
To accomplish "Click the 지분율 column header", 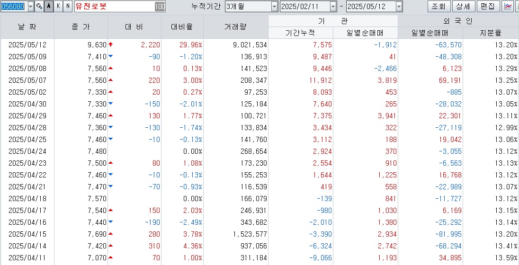I will point(491,33).
